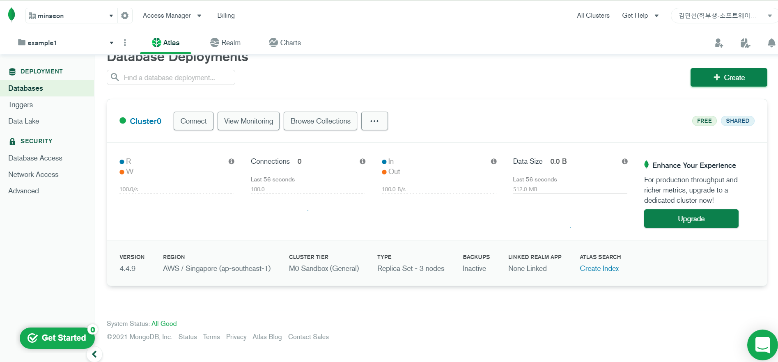Collapse the sidebar with left chevron

point(94,354)
